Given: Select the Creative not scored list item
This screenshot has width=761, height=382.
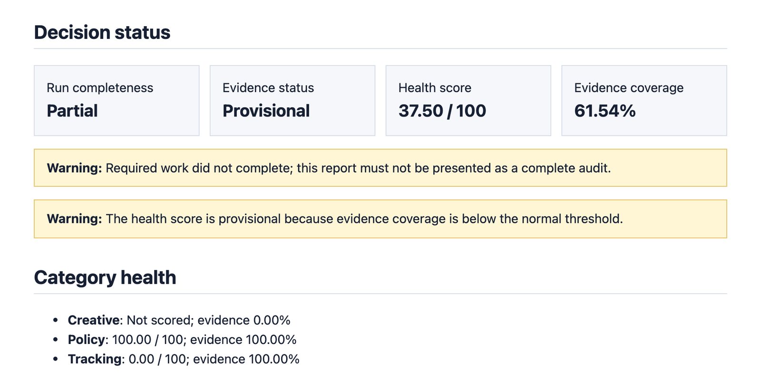Looking at the screenshot, I should 179,320.
